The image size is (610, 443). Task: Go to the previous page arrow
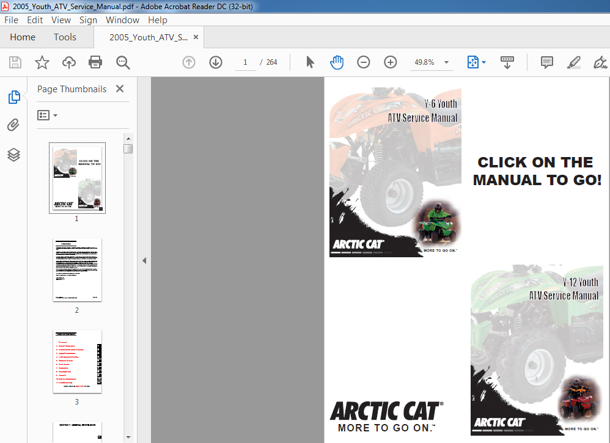point(189,62)
